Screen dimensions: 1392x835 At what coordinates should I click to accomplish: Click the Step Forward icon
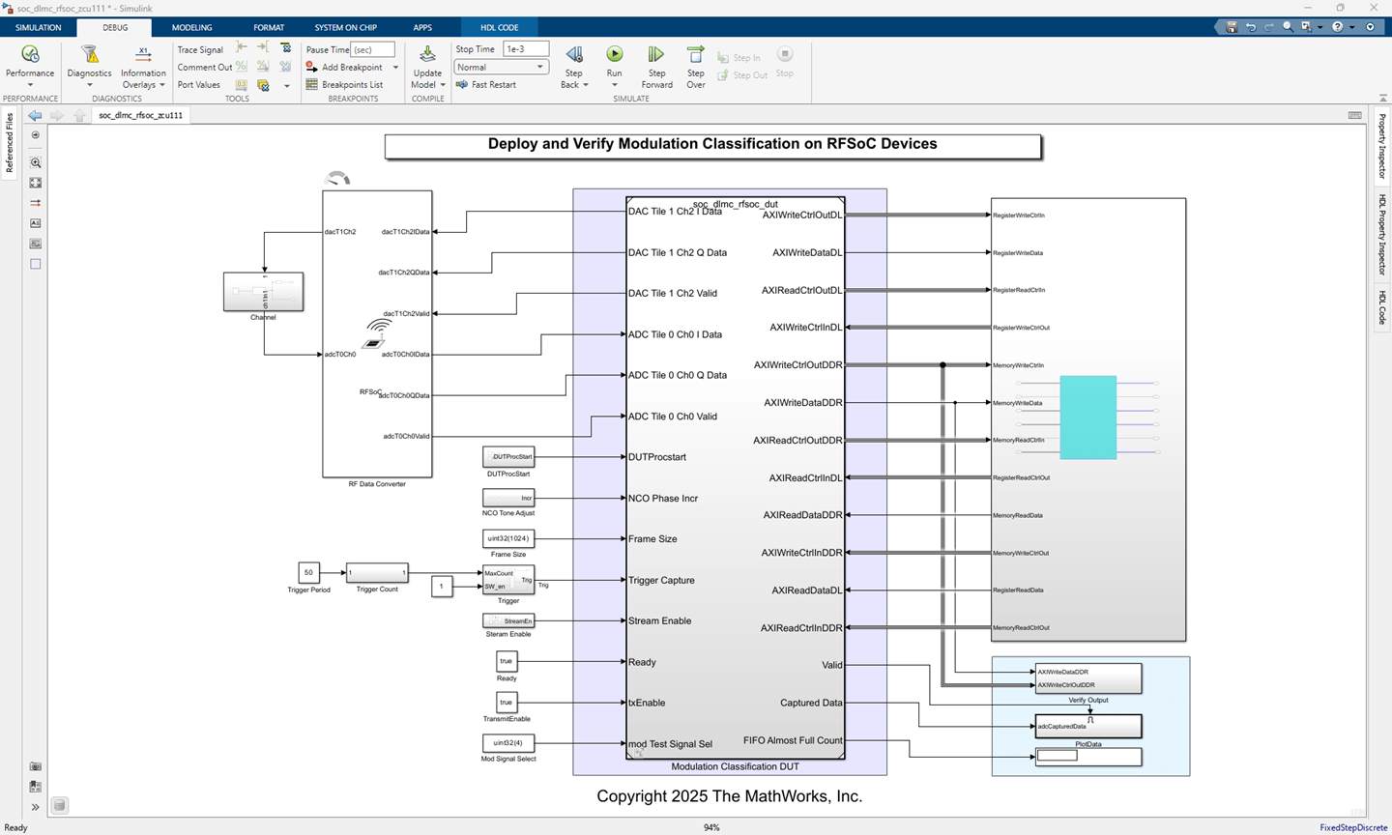point(656,55)
